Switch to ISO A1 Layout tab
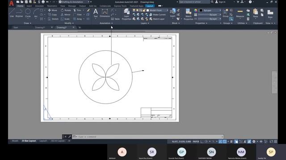286x160 pixels. click(58, 141)
